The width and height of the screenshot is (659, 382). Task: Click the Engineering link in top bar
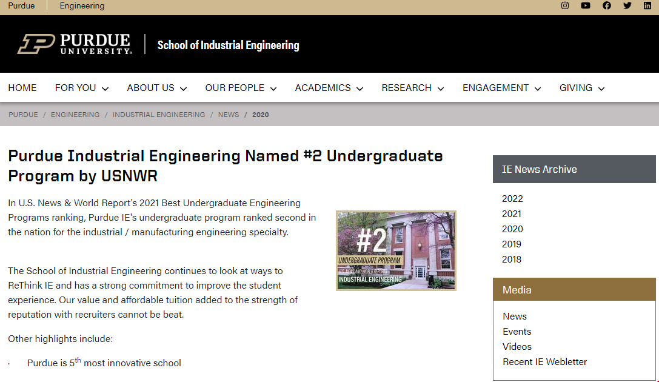82,6
